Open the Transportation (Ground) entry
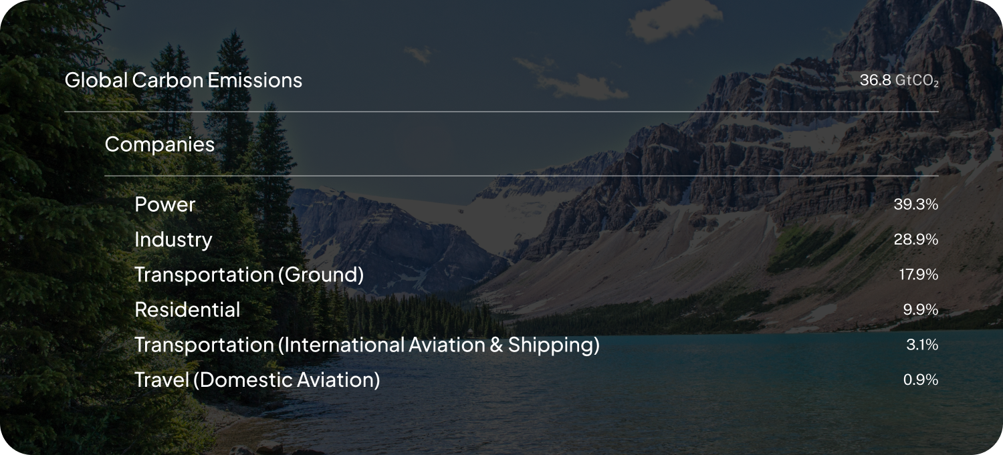Image resolution: width=1003 pixels, height=455 pixels. [249, 275]
